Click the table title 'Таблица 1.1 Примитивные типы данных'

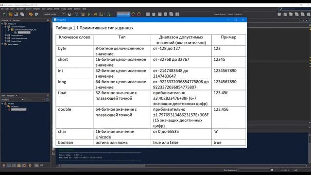pos(94,28)
